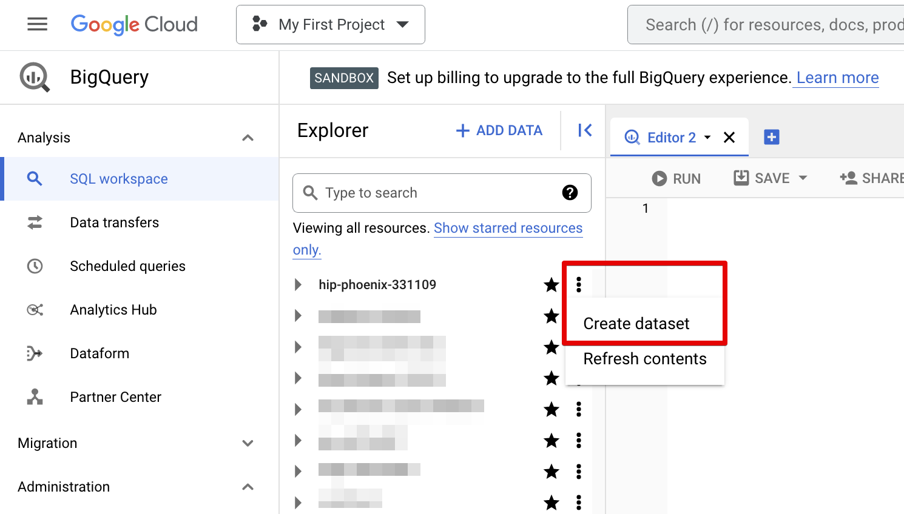This screenshot has height=514, width=904.
Task: Open the Learn more billing link
Action: click(837, 78)
